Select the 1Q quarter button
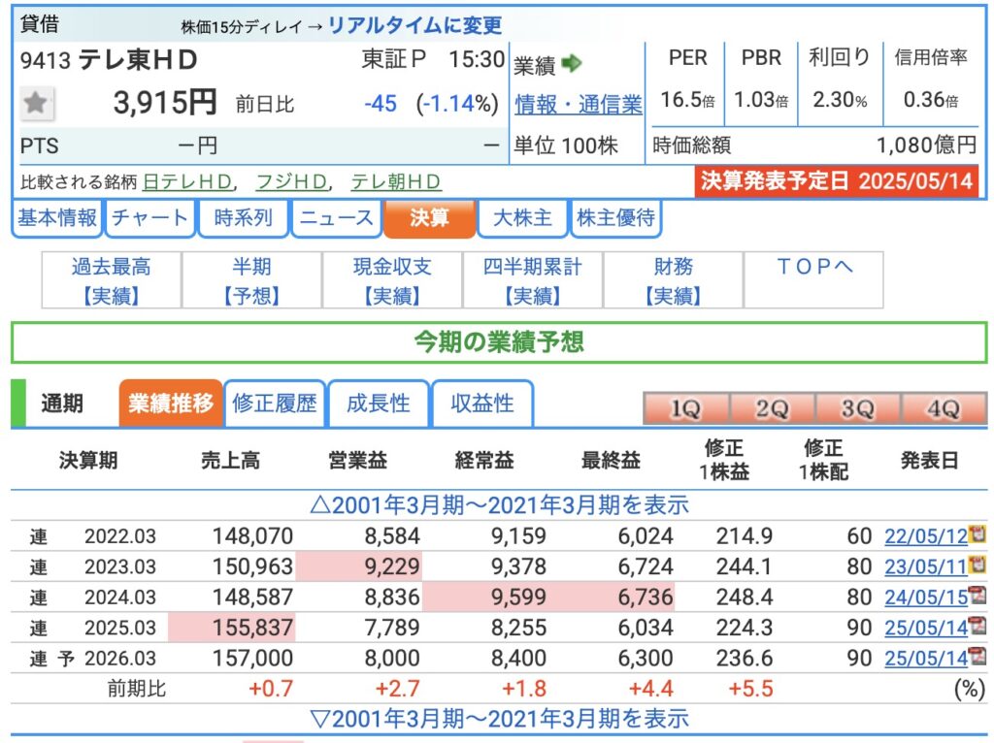The width and height of the screenshot is (994, 743). pyautogui.click(x=685, y=409)
